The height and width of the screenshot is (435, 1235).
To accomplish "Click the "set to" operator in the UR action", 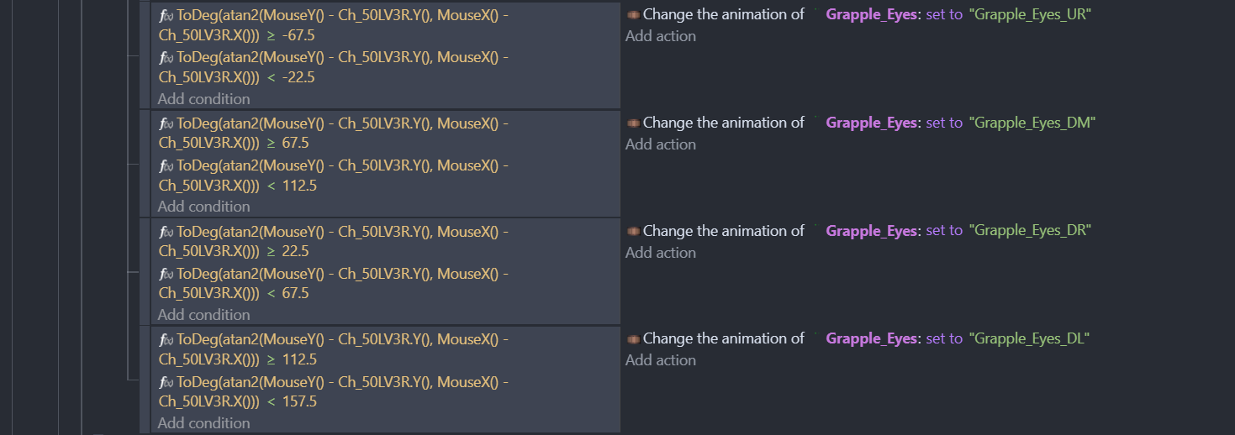I will pyautogui.click(x=943, y=14).
